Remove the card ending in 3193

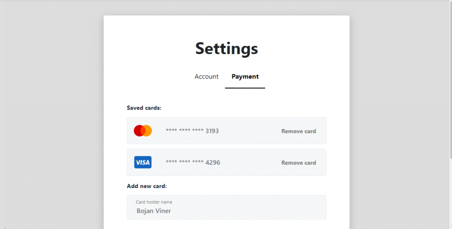point(299,131)
